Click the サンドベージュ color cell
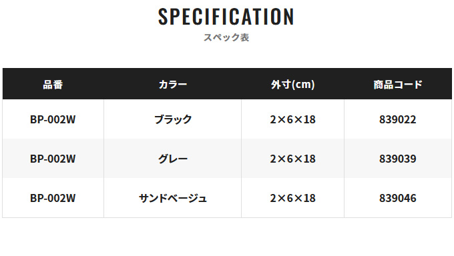The image size is (454, 256). click(x=173, y=198)
